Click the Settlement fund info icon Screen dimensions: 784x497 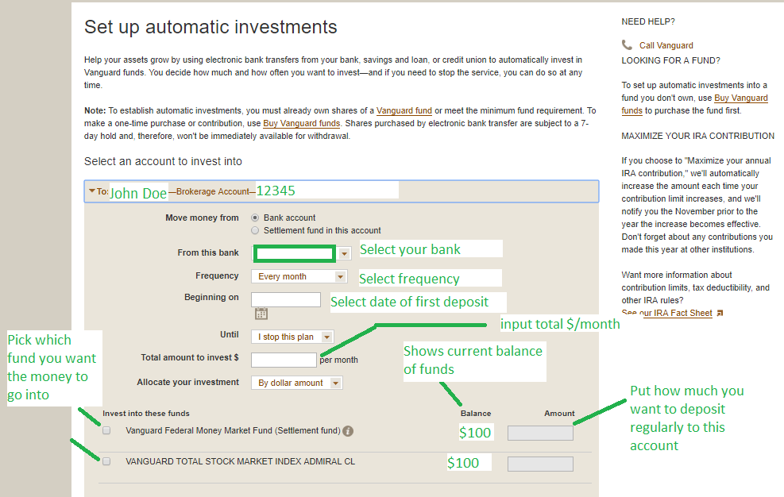click(x=348, y=431)
